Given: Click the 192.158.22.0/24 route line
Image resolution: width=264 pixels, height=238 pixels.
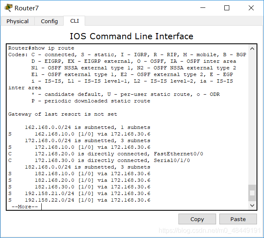Looking at the screenshot, I should [x=79, y=200].
